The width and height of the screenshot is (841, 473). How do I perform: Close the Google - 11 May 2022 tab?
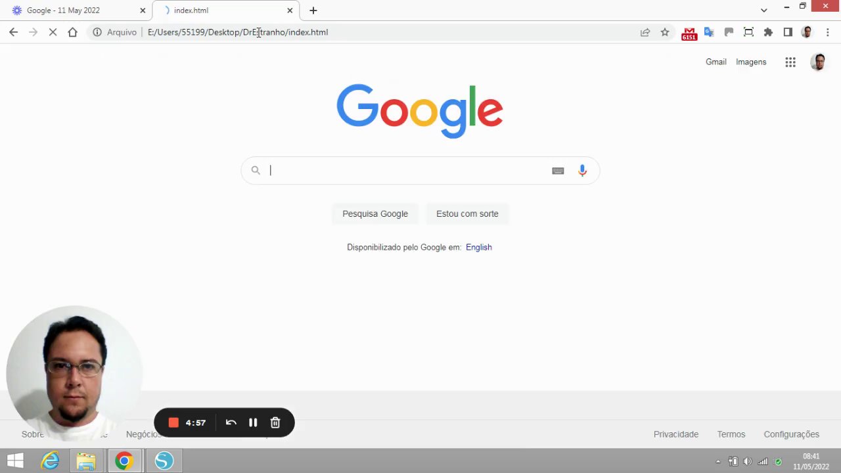coord(143,11)
